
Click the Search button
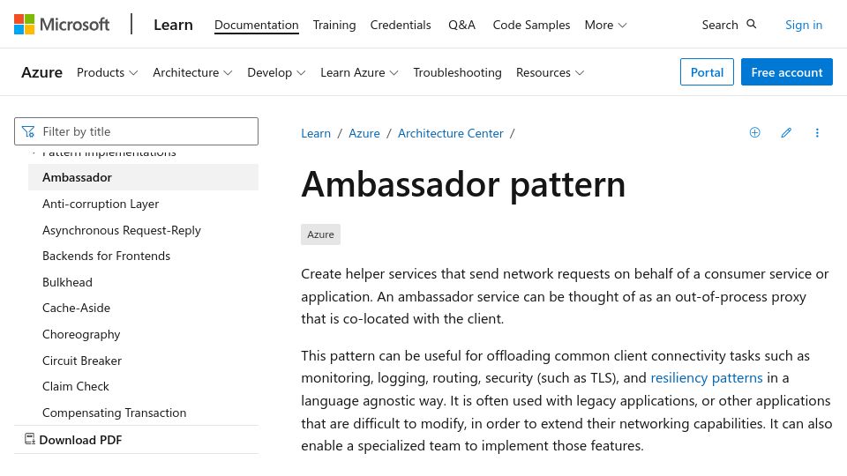(x=729, y=25)
